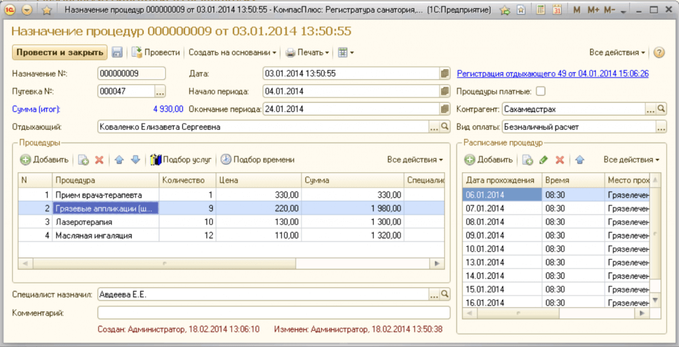Open Регистрация отдыхающего 49 link

point(552,74)
